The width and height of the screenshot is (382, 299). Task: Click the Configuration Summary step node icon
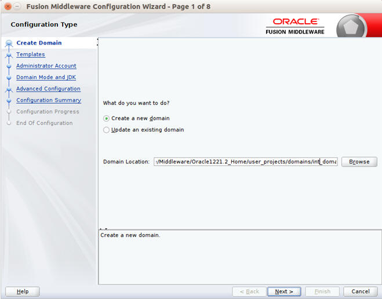click(x=9, y=100)
